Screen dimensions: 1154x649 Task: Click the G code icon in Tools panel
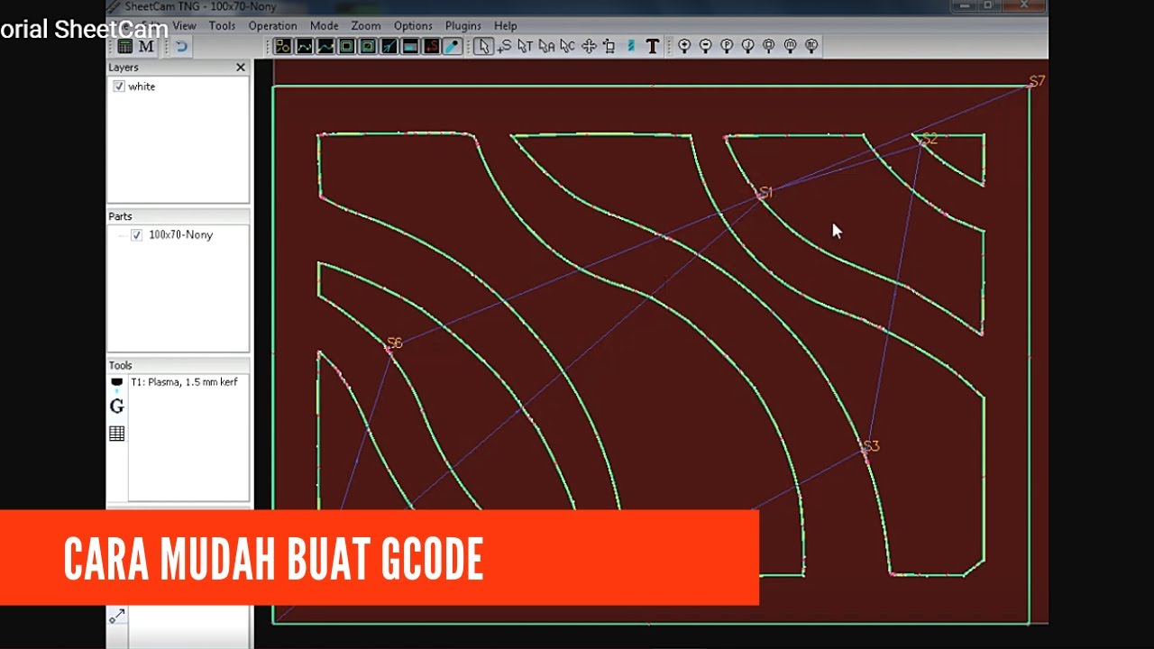(x=116, y=407)
